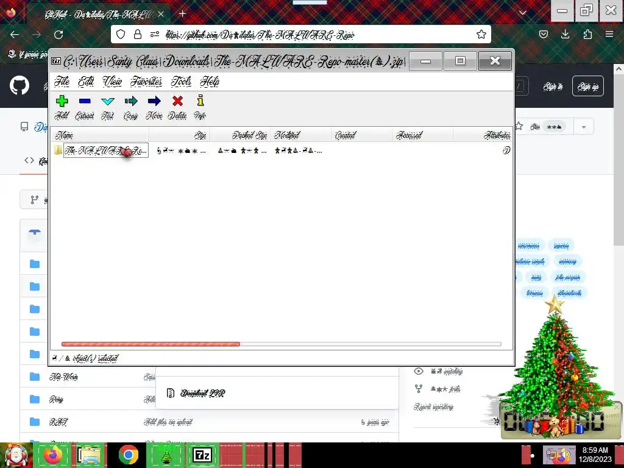624x468 pixels.
Task: Open a new Firefox tab
Action: point(183,14)
